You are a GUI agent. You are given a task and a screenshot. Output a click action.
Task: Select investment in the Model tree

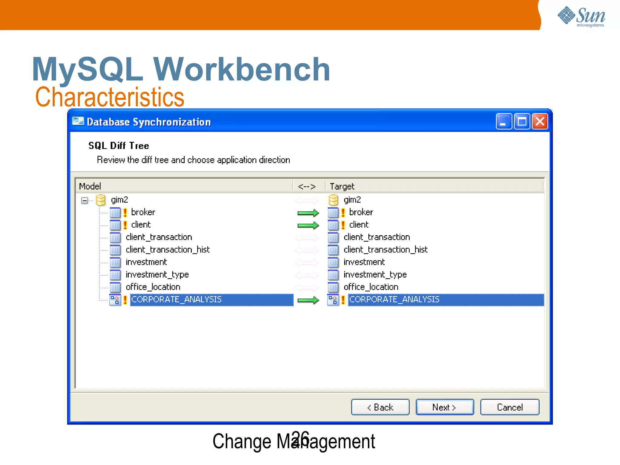[x=146, y=262]
